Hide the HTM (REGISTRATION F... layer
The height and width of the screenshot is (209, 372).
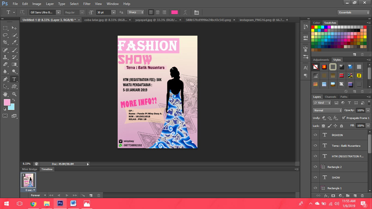pyautogui.click(x=315, y=156)
